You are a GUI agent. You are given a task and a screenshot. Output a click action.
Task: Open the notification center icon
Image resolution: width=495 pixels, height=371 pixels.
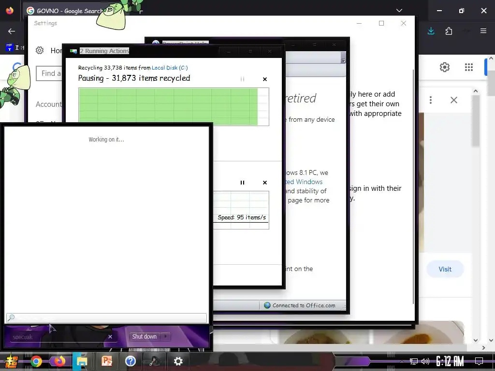[479, 361]
